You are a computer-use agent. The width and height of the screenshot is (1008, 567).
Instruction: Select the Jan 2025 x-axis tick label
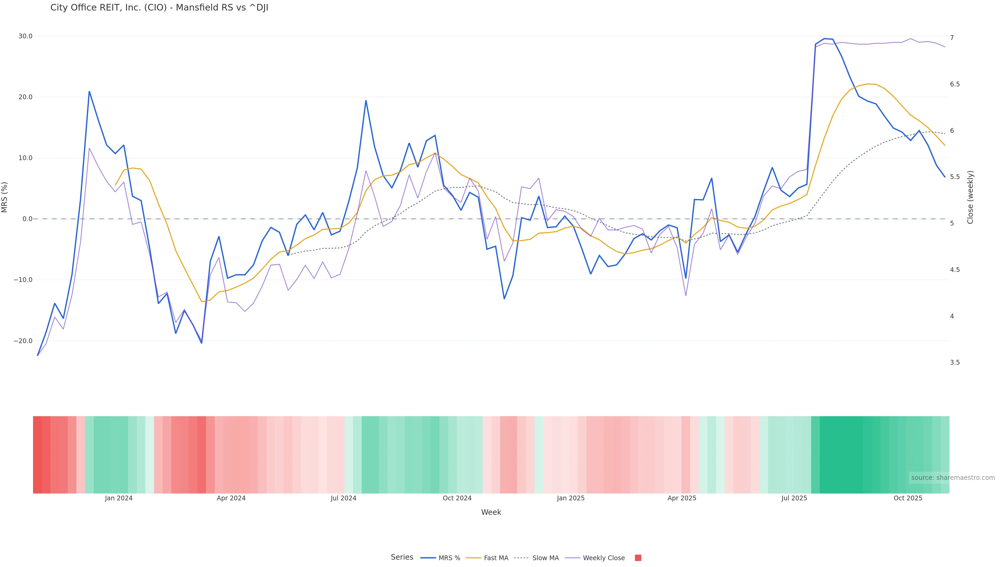click(570, 498)
